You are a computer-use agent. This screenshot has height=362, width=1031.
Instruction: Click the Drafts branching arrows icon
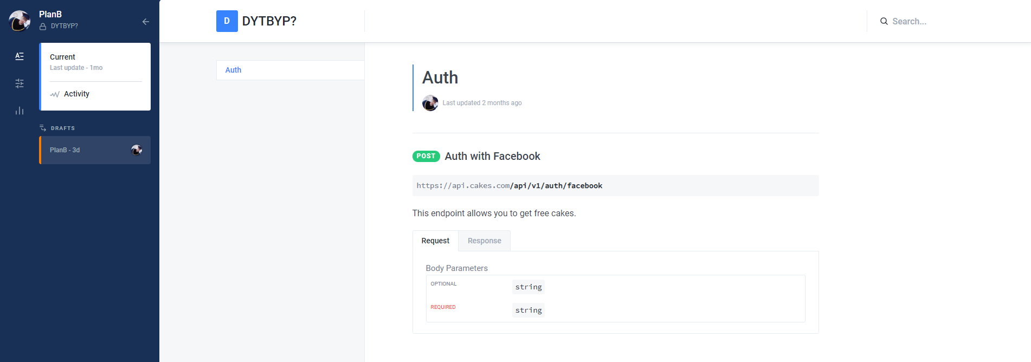coord(43,128)
